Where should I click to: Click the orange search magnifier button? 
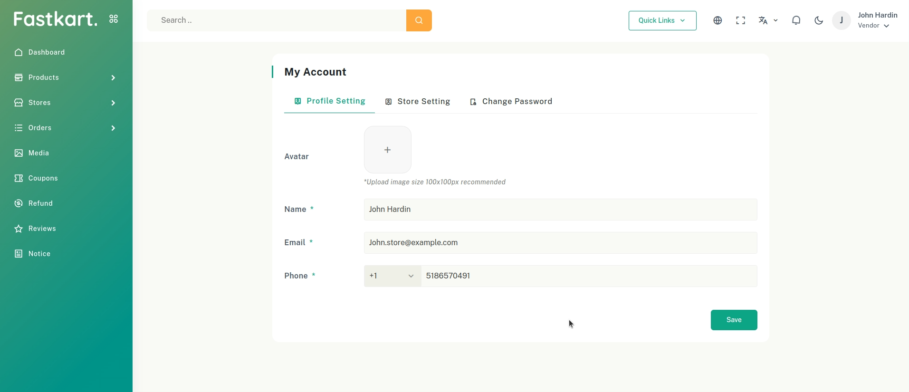(x=419, y=20)
